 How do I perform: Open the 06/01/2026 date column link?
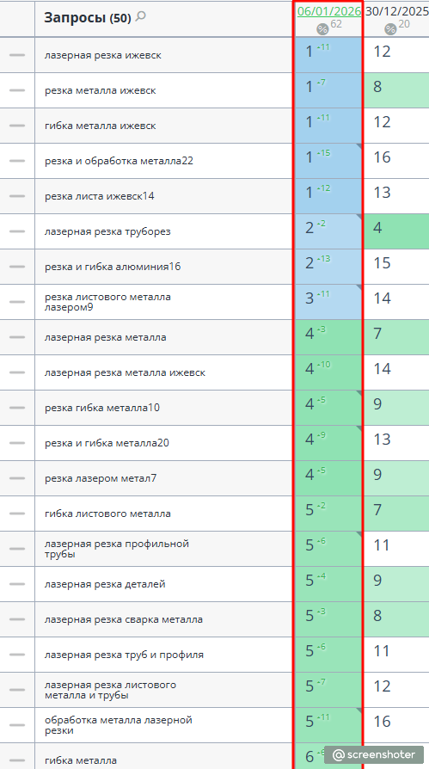(329, 11)
